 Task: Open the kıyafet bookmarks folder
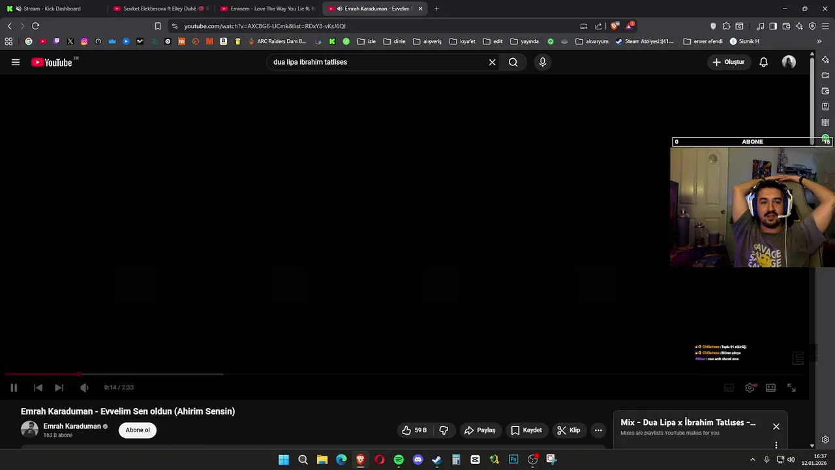[x=463, y=41]
